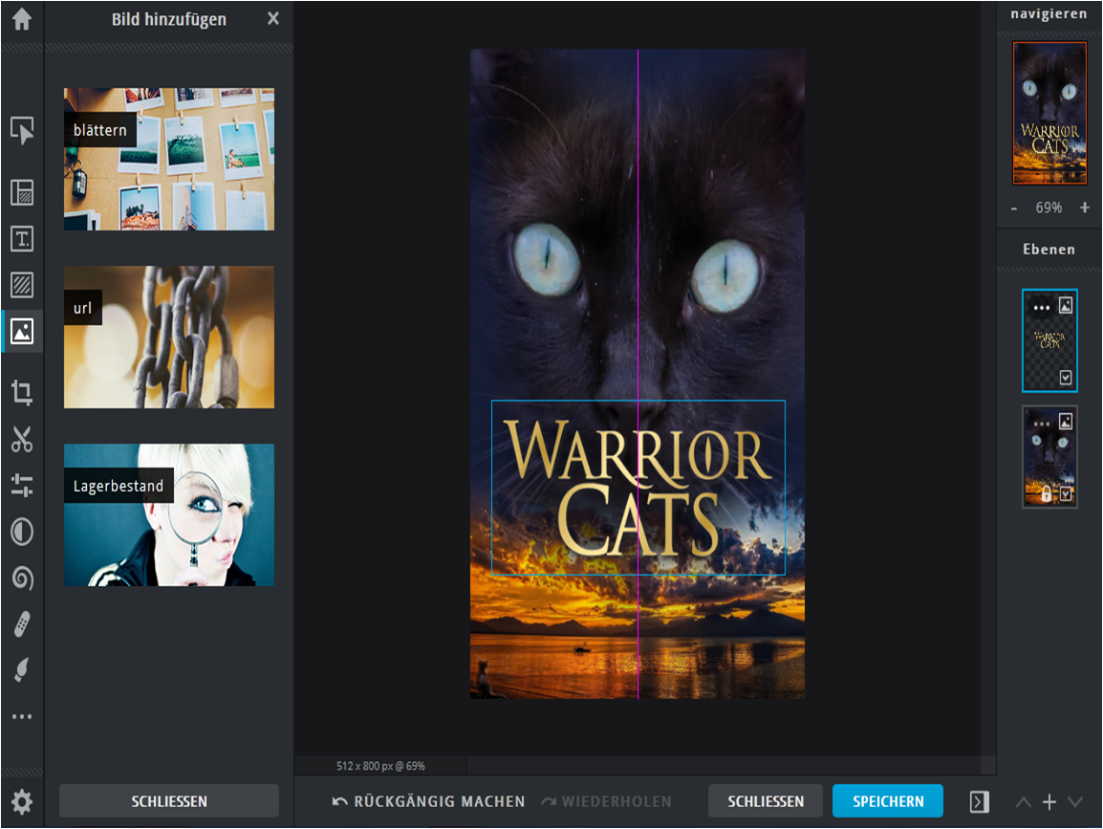Select the Arrange tool in left toolbar
Viewport: 1103px width, 829px height.
pos(22,131)
